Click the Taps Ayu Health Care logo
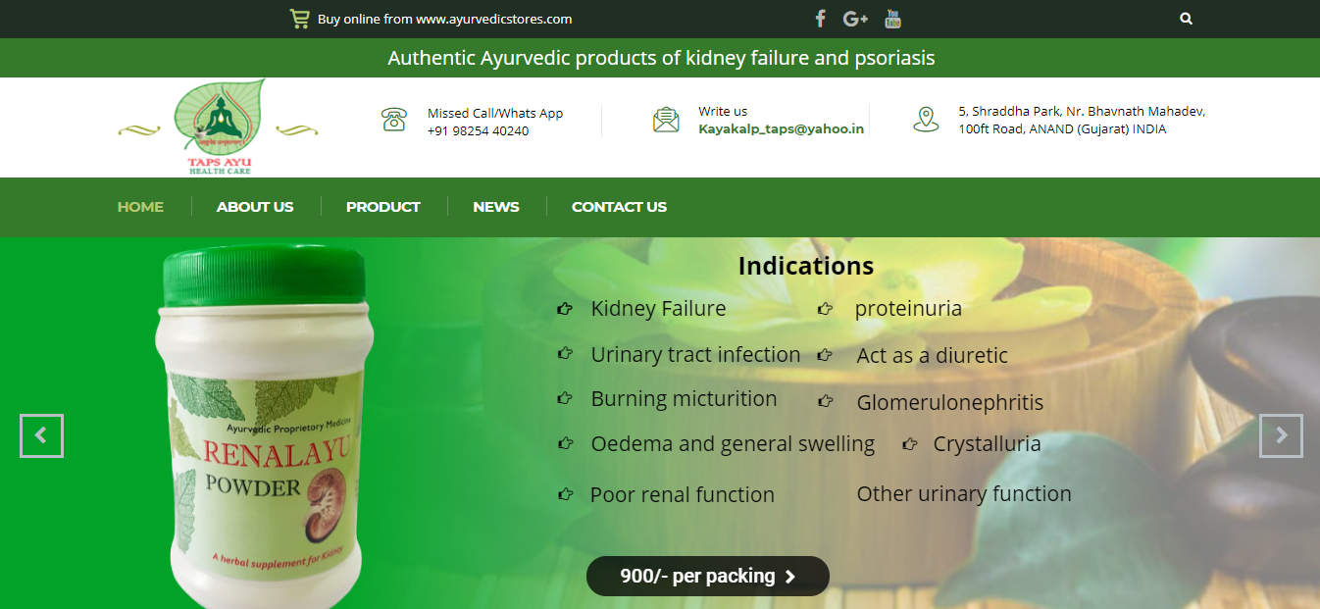 click(219, 127)
